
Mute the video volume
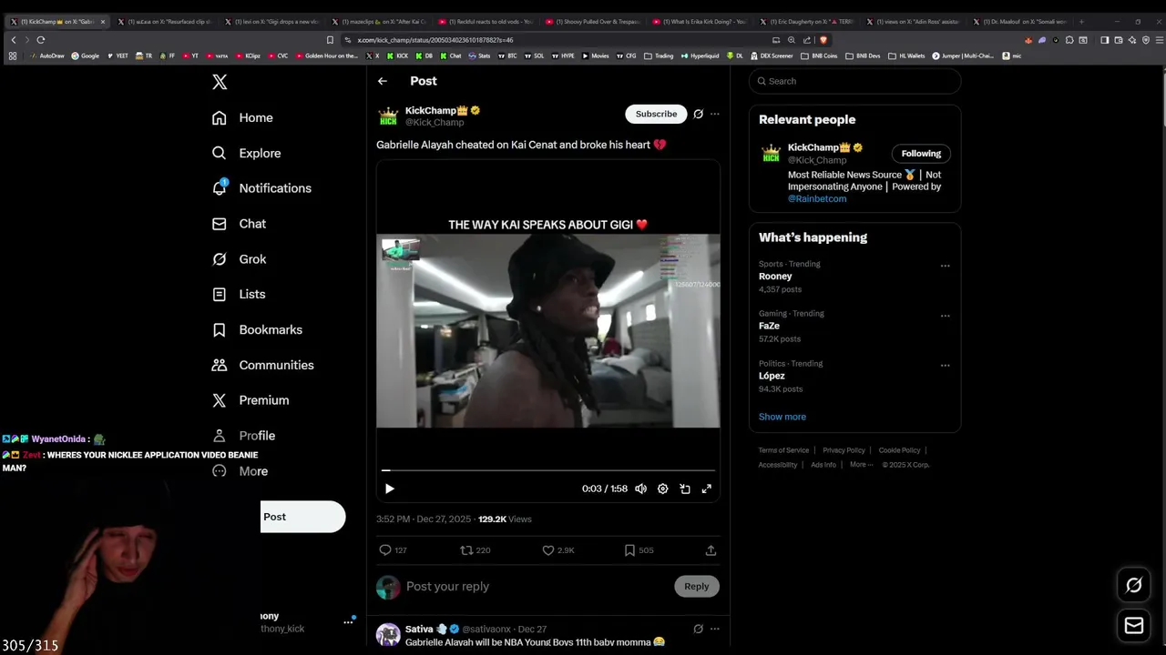click(640, 489)
